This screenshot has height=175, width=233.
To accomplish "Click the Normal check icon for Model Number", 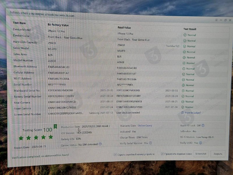I will 184,63.
